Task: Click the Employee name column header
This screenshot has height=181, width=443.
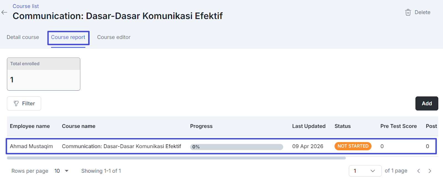Action: [x=30, y=126]
